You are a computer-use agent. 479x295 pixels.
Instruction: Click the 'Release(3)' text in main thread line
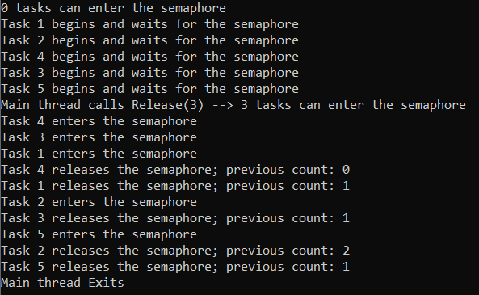click(168, 105)
